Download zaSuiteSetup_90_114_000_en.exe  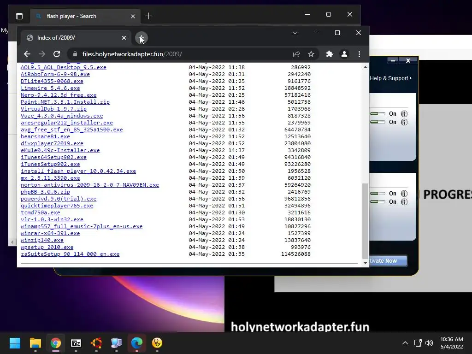[70, 254]
